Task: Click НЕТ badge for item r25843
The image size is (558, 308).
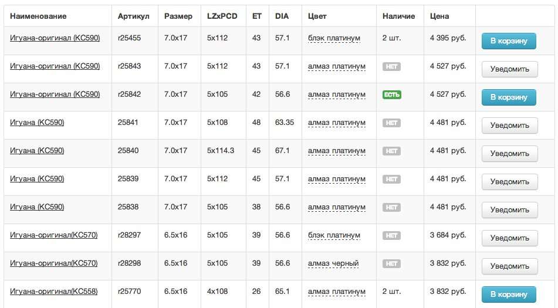Action: 391,66
